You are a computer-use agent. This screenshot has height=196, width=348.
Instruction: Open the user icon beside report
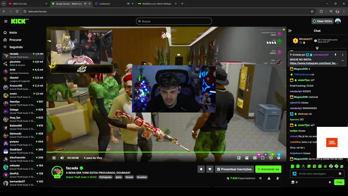click(278, 178)
